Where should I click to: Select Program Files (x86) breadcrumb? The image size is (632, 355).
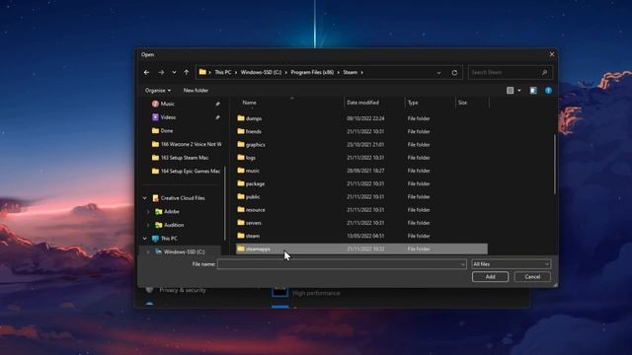(x=312, y=72)
